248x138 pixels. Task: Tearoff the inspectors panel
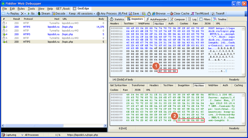pyautogui.click(x=218, y=13)
